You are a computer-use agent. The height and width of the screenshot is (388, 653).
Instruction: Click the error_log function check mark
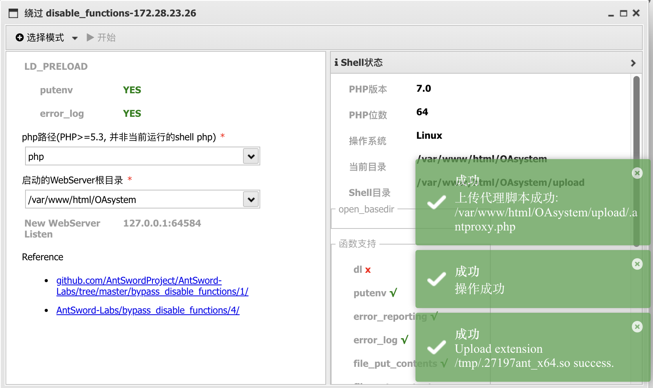point(404,340)
